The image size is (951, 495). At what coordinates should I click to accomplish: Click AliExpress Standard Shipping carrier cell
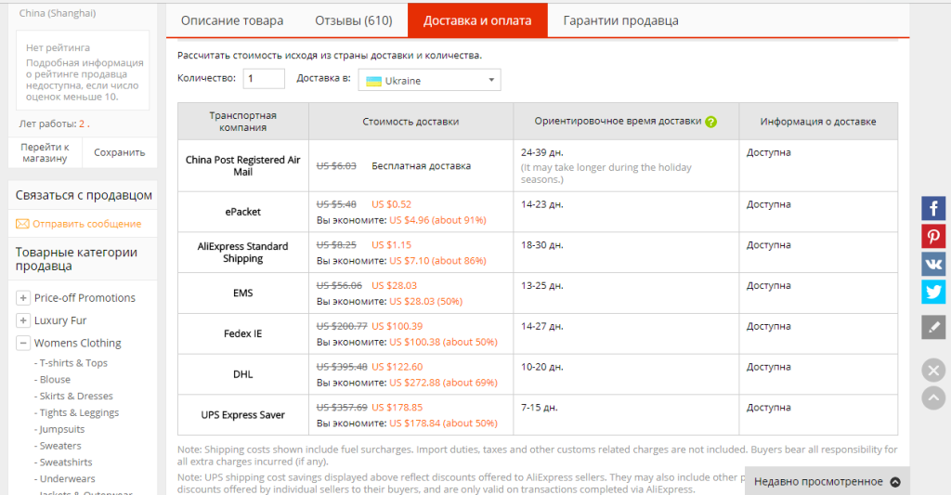pyautogui.click(x=243, y=253)
